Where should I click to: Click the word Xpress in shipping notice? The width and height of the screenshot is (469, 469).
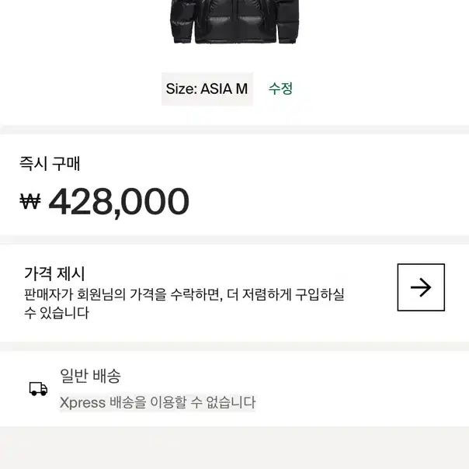coord(82,402)
